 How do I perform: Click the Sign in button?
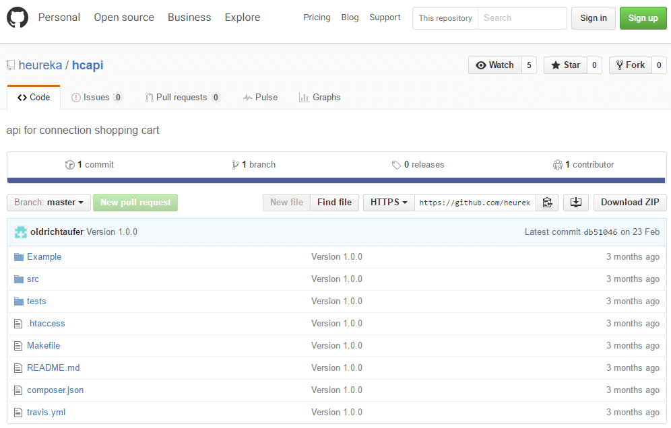594,18
